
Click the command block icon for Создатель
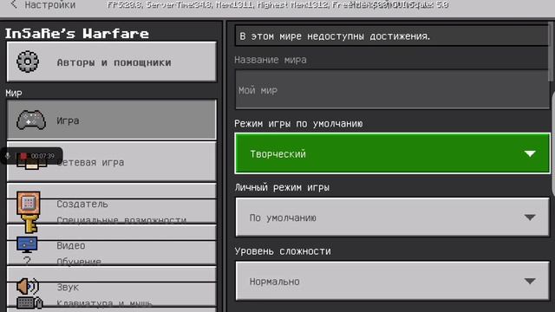(x=29, y=202)
